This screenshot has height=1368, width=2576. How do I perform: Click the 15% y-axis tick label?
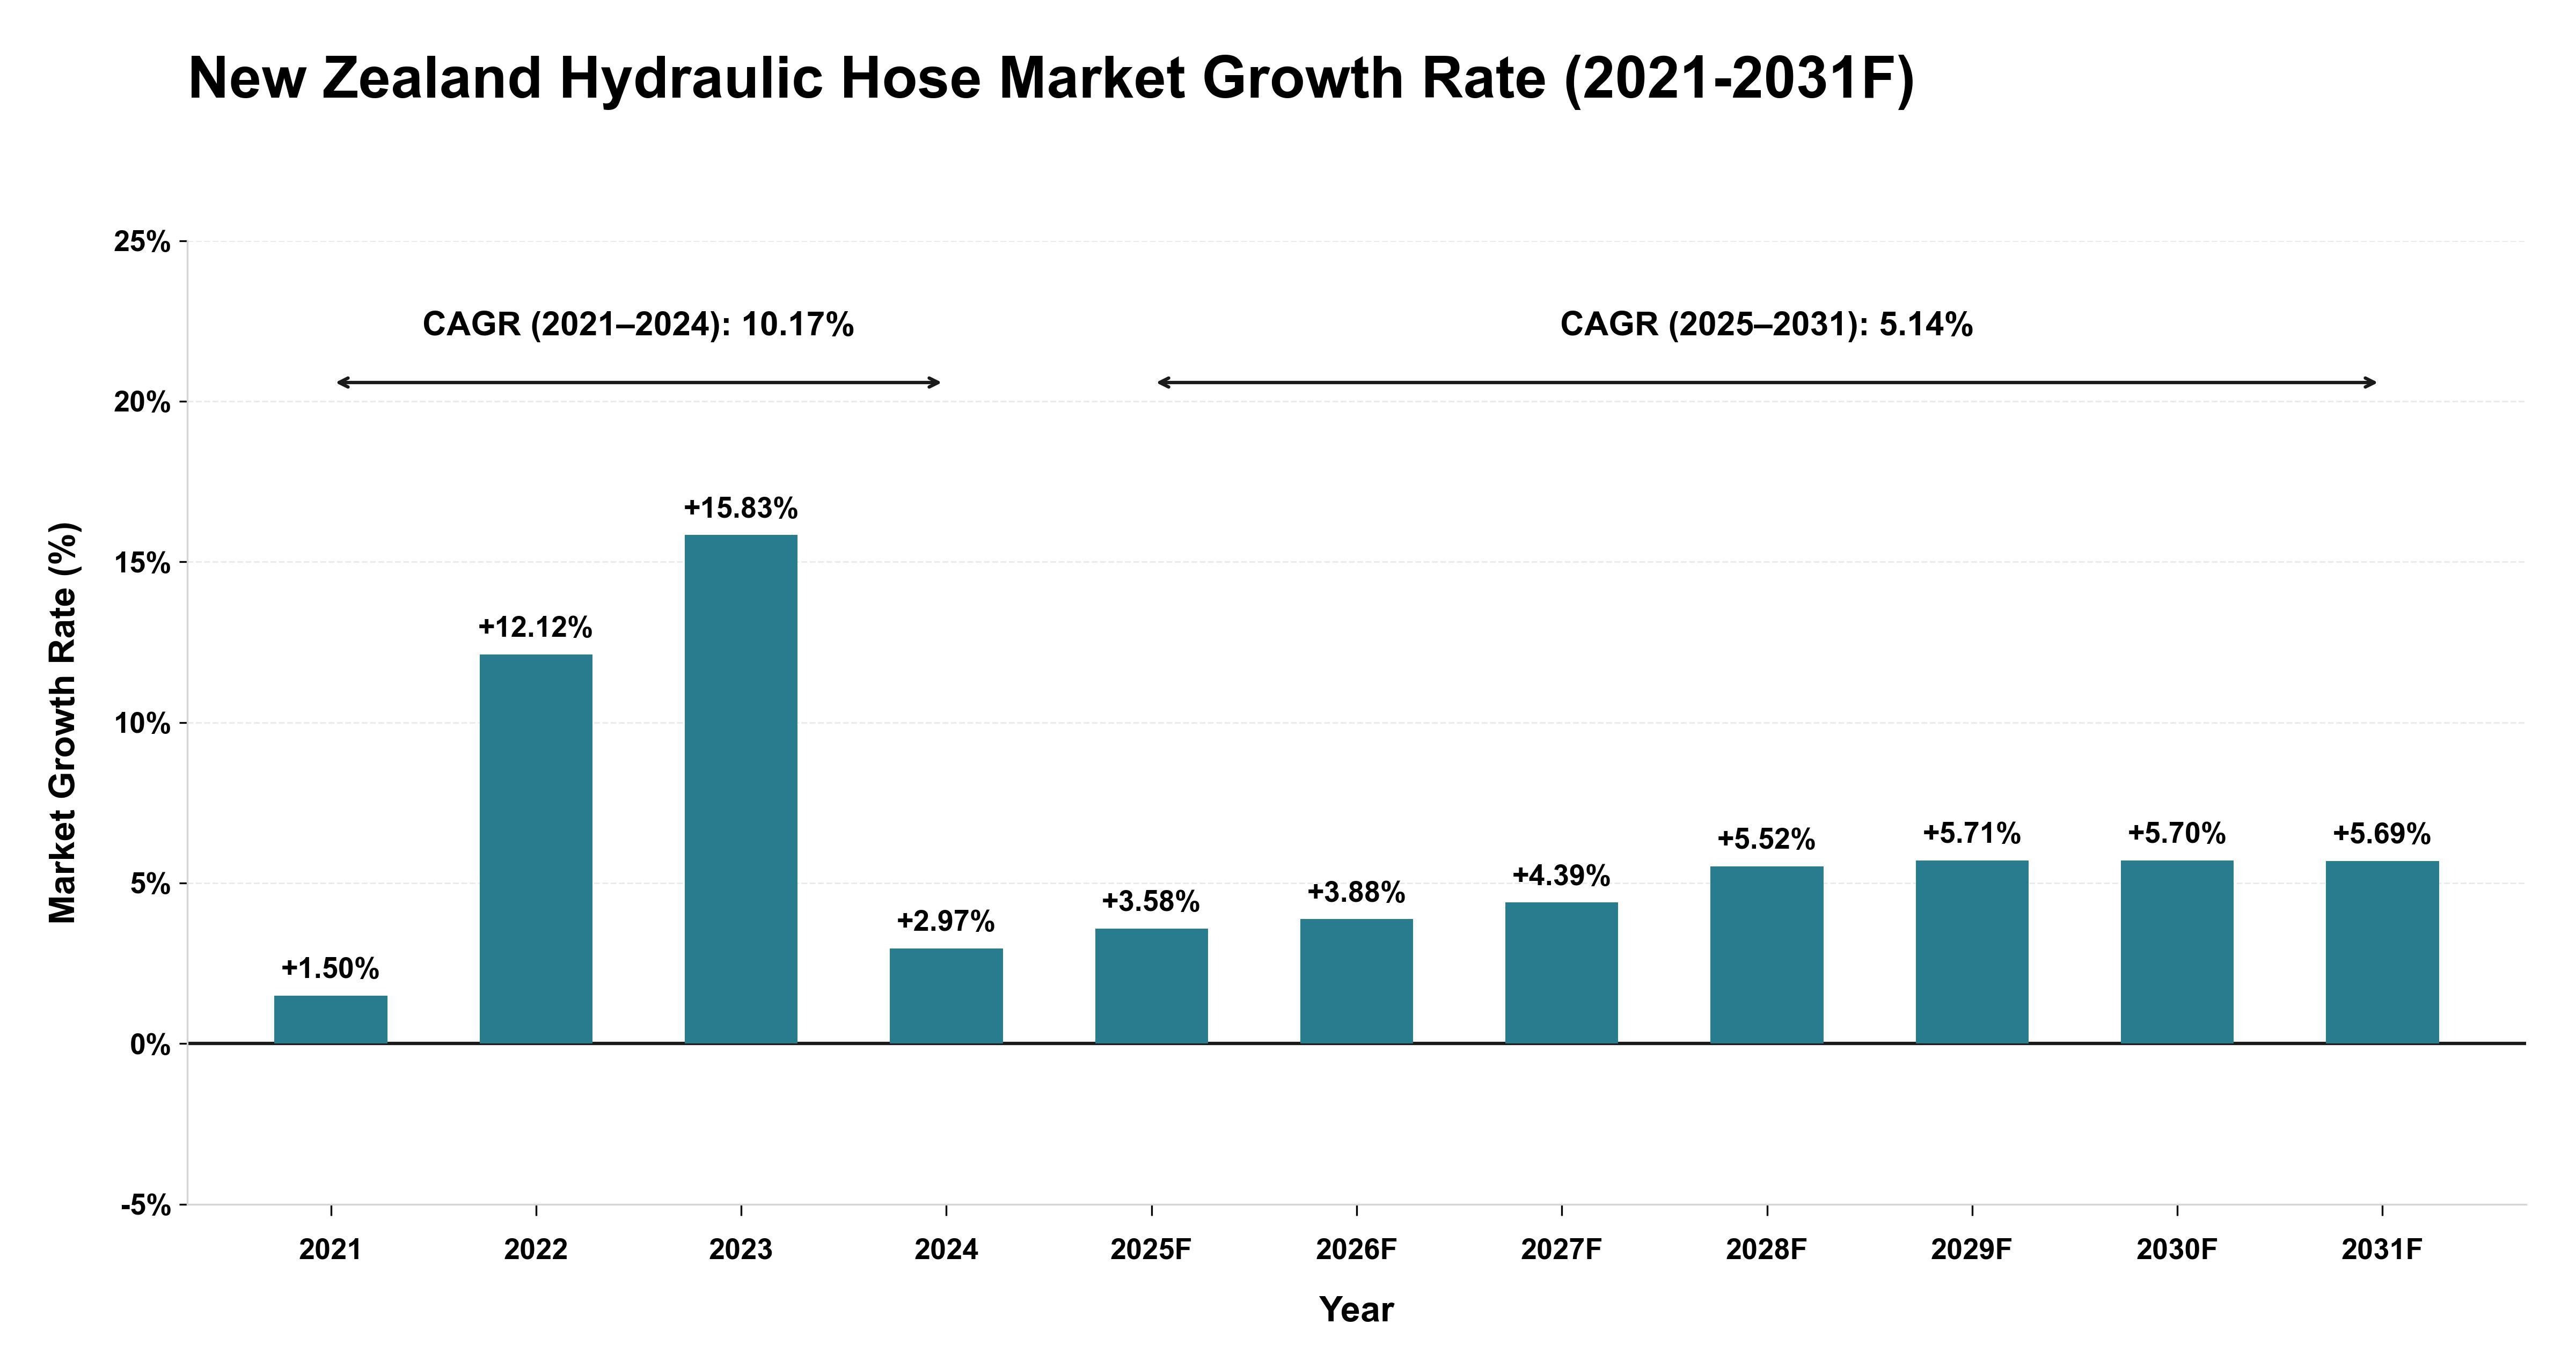142,563
